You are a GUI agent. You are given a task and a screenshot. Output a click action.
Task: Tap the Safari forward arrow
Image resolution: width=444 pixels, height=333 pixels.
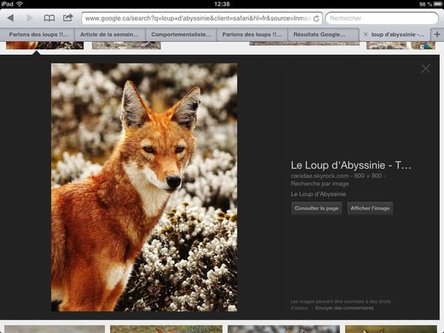point(29,18)
